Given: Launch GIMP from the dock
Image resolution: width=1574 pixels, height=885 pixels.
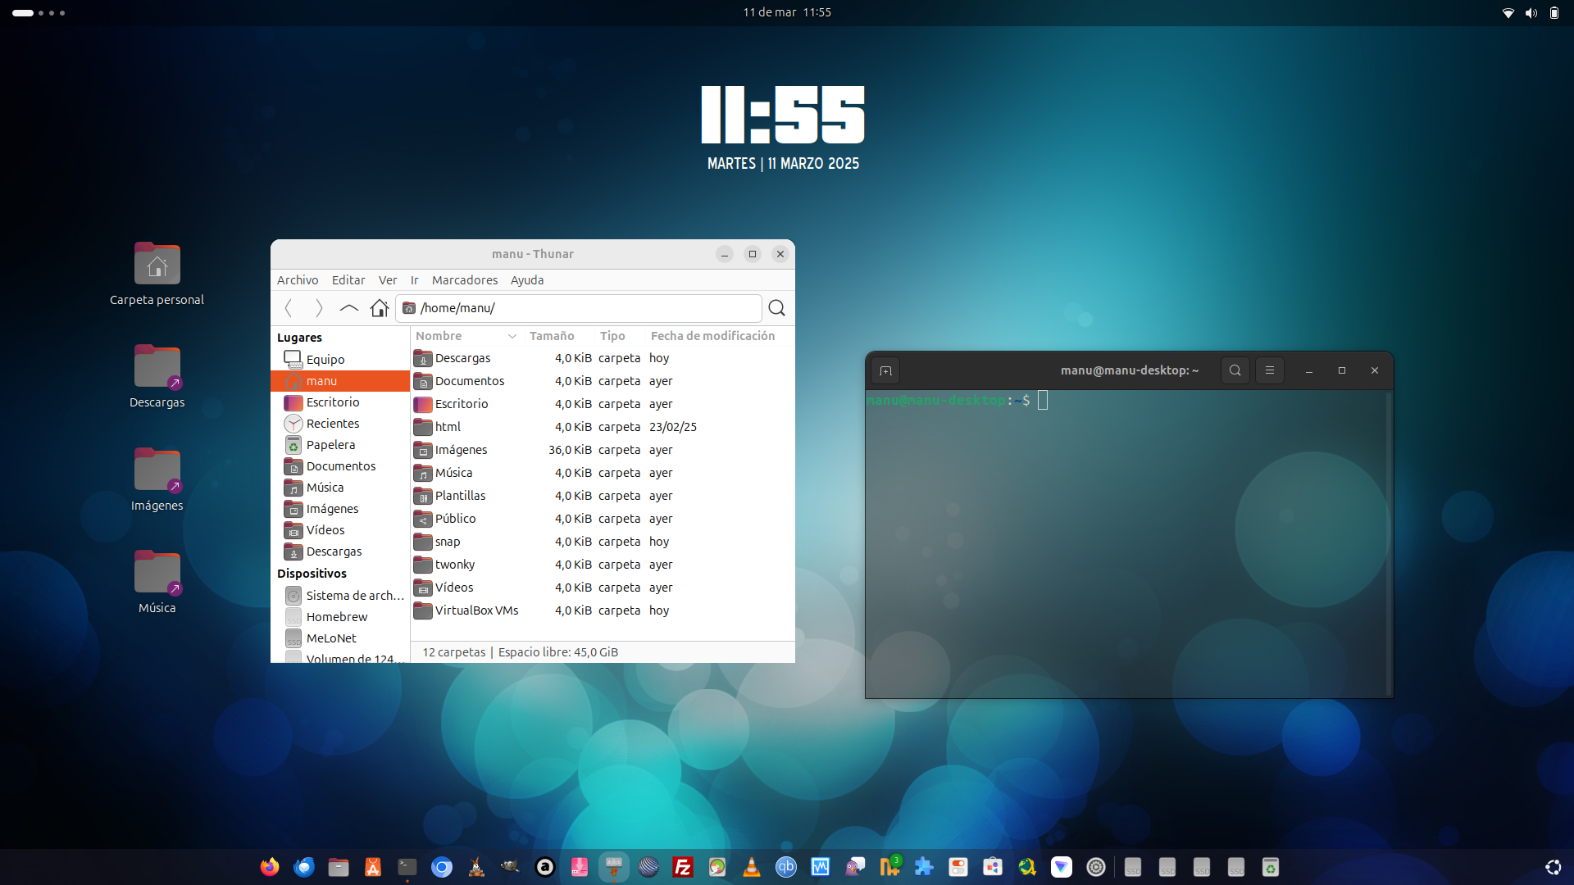Looking at the screenshot, I should point(511,867).
